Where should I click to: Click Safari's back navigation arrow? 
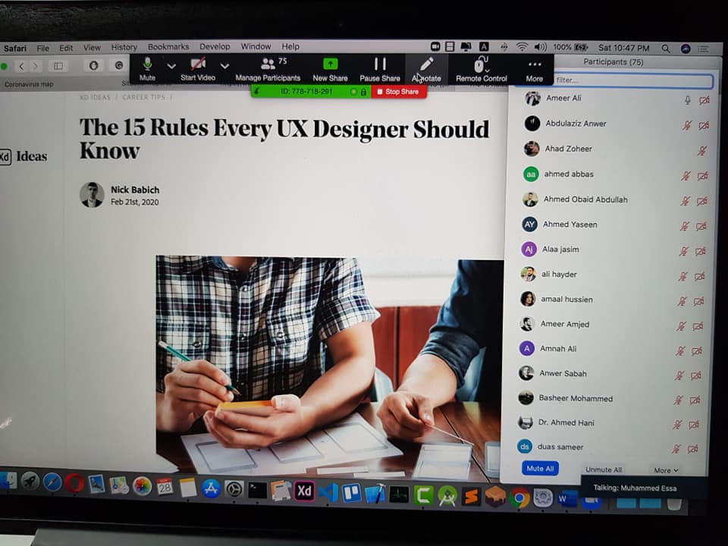21,67
